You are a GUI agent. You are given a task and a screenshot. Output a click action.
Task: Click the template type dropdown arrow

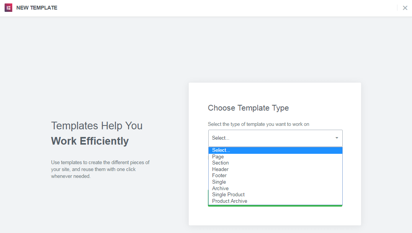coord(337,138)
